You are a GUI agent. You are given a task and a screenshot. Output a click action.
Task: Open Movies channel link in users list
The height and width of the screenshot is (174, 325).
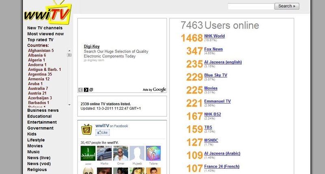211,88
